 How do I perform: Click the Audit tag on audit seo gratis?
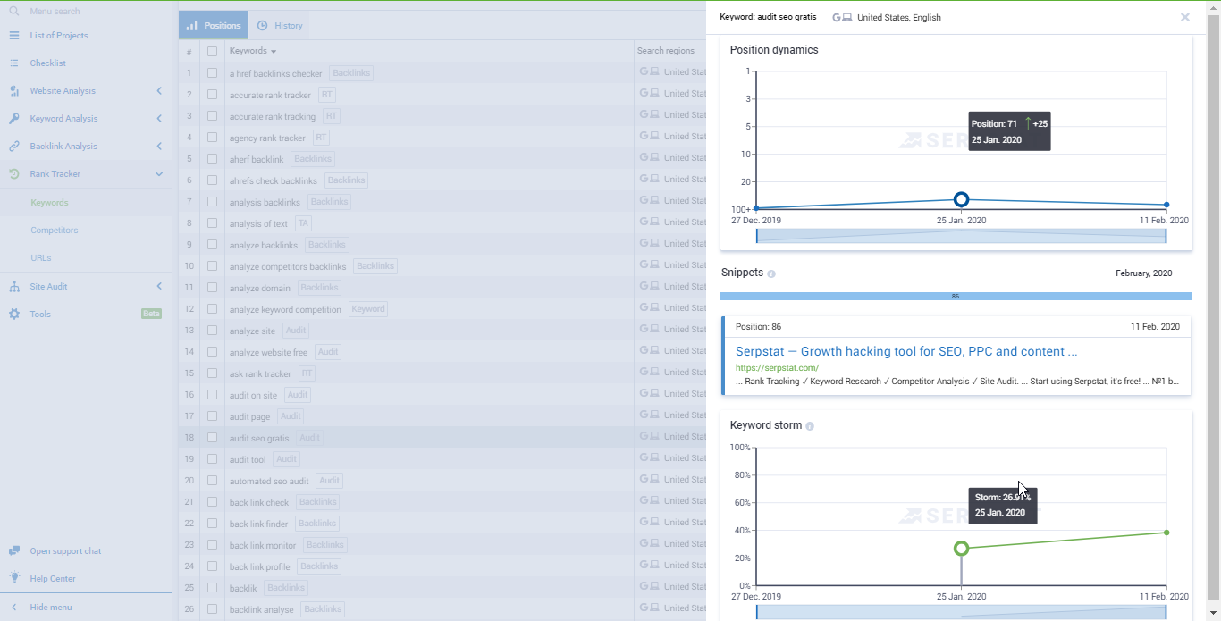[x=309, y=438]
